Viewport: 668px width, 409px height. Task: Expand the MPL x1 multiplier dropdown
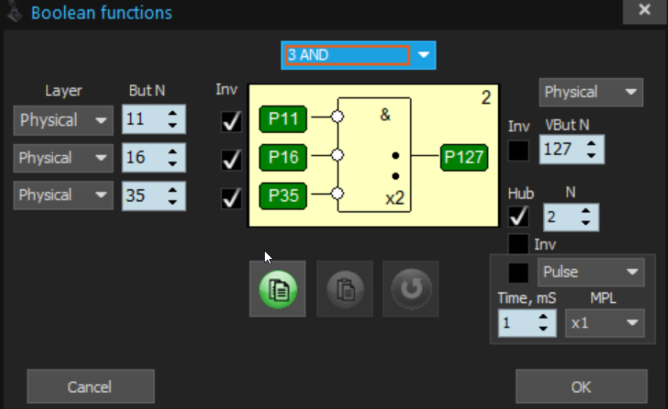[604, 322]
